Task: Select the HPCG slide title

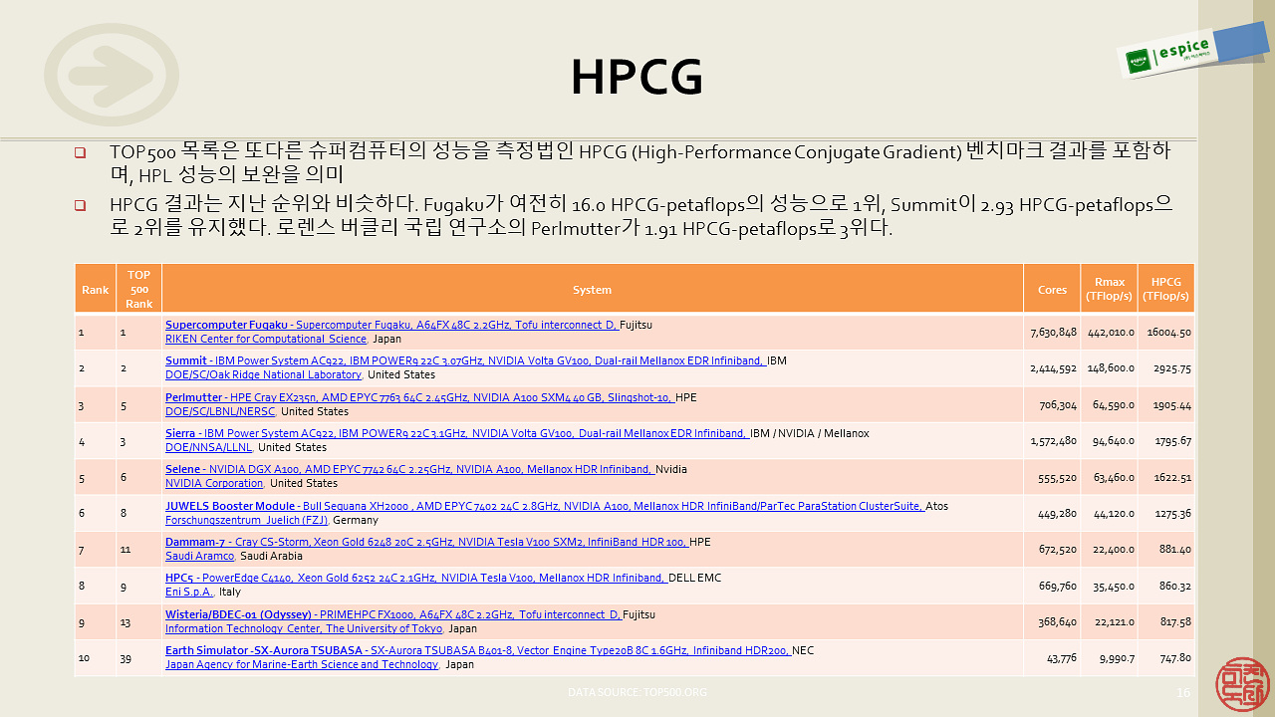Action: click(637, 76)
